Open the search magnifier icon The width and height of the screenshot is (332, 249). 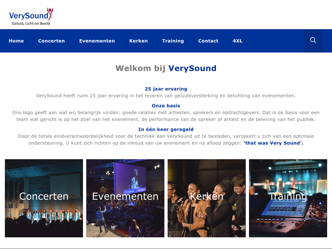(x=313, y=41)
